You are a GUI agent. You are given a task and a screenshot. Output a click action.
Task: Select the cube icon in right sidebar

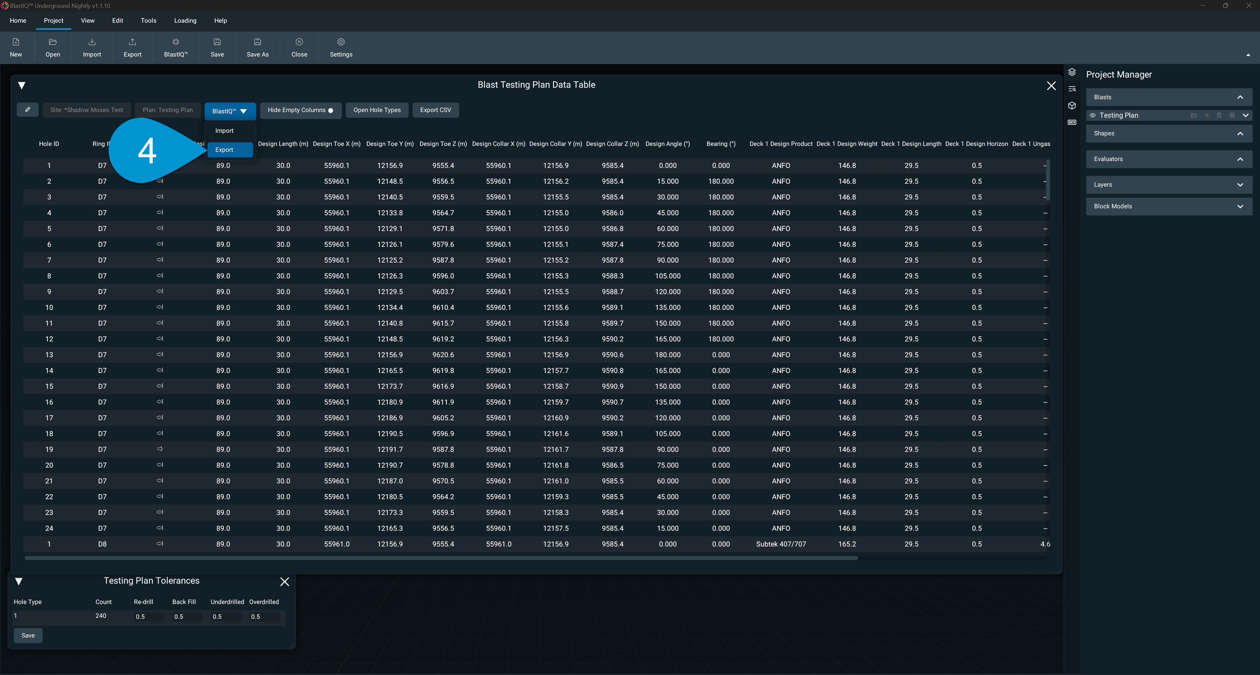[x=1072, y=106]
